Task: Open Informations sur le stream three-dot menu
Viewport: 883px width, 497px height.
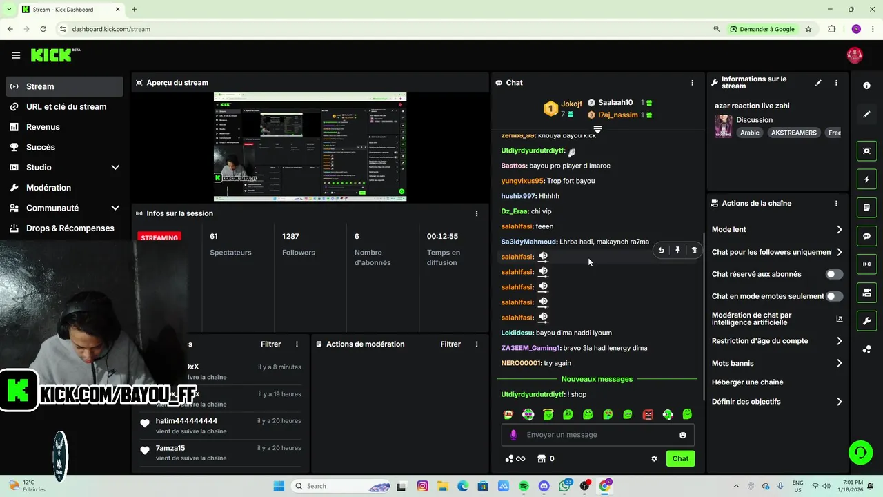Action: [836, 83]
